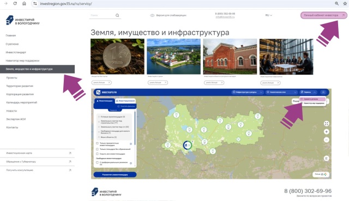
Task: Open Контакты in the left sidebar
Action: [12, 127]
